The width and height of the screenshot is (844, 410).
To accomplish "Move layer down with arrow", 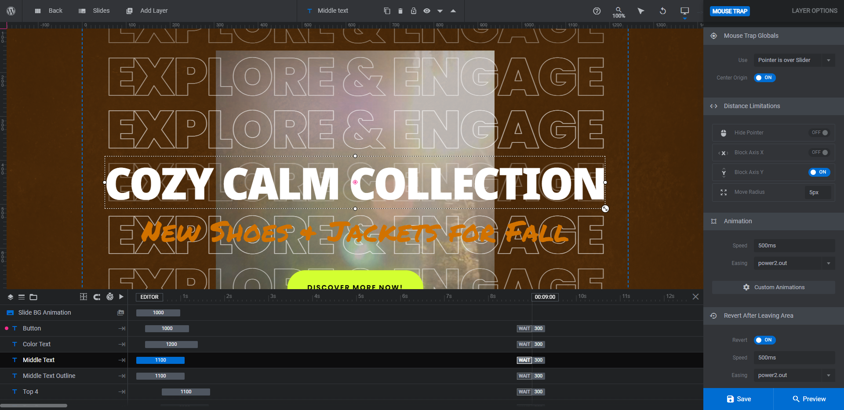I will (x=440, y=11).
